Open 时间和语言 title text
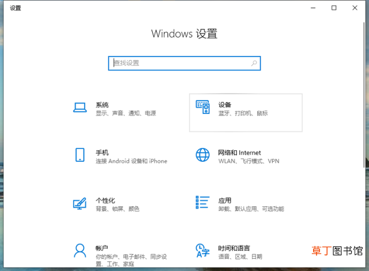Viewport: 369px width, 271px height. [234, 248]
